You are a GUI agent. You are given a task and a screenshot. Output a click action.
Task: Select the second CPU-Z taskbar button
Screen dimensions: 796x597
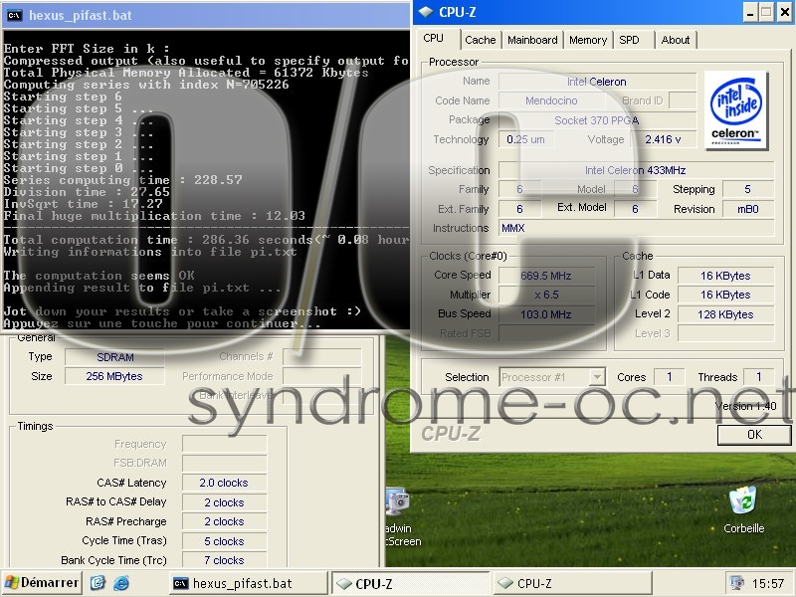[x=573, y=583]
